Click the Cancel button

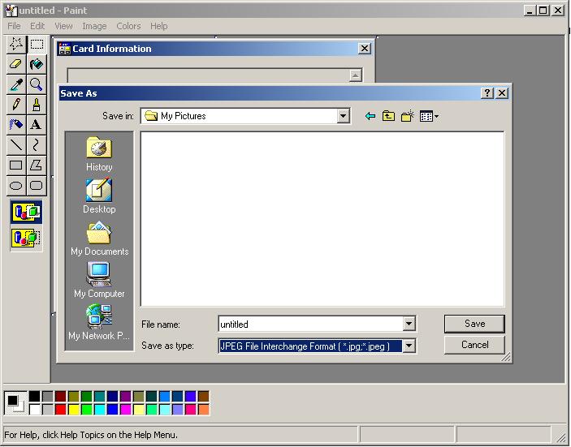pos(474,345)
